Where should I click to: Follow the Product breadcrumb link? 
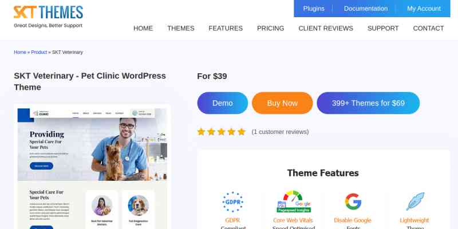pyautogui.click(x=39, y=52)
